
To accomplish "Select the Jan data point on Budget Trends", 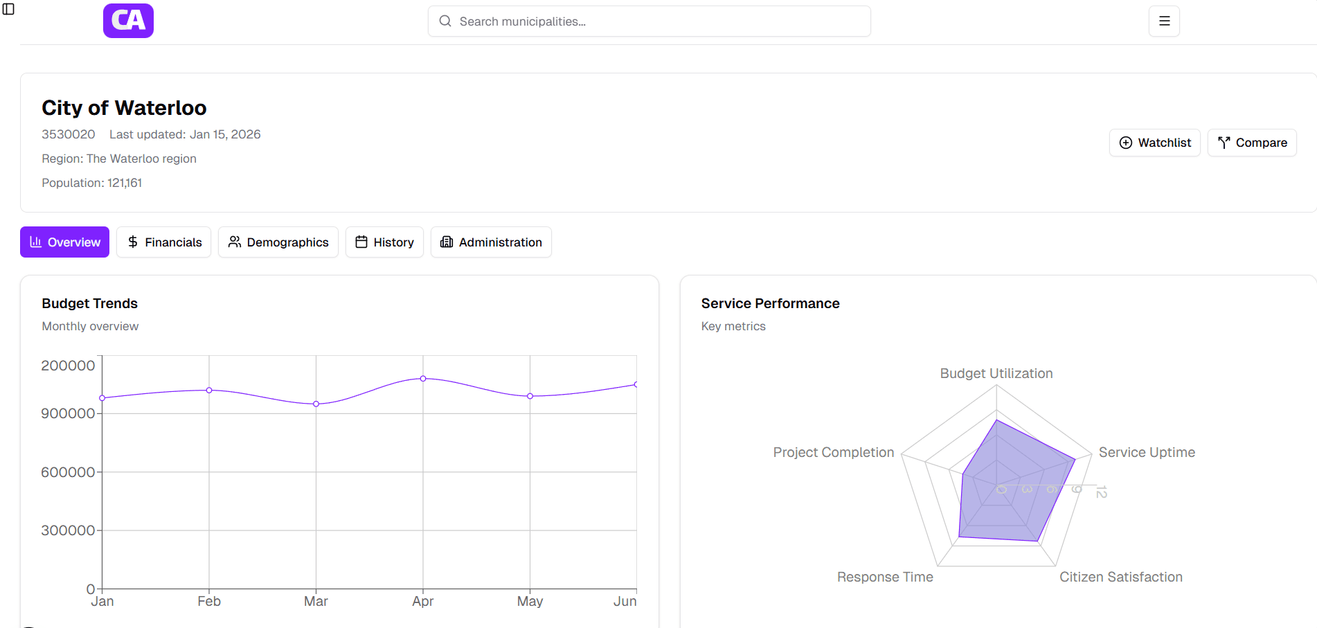I will click(x=102, y=398).
